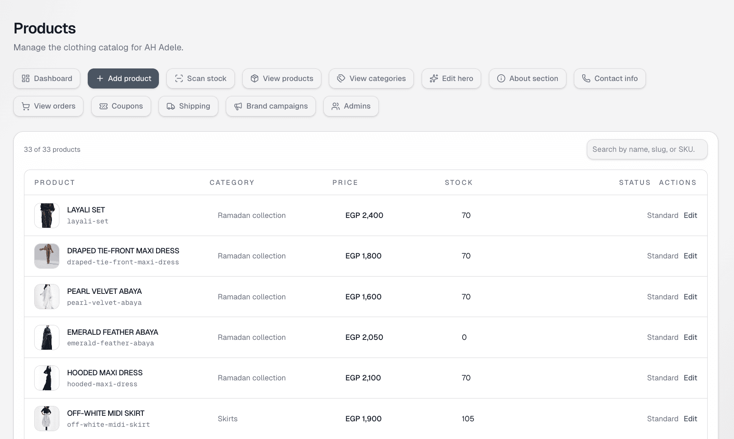The width and height of the screenshot is (734, 439).
Task: Click the tag icon for View categories
Action: [x=341, y=79]
